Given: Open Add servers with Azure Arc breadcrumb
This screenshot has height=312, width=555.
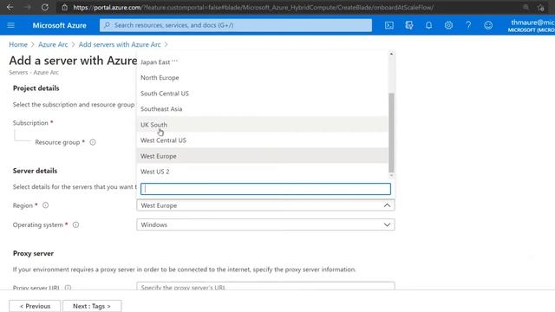Looking at the screenshot, I should [120, 44].
